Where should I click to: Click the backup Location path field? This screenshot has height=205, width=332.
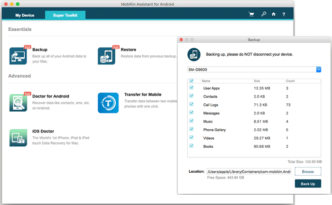[x=249, y=171]
